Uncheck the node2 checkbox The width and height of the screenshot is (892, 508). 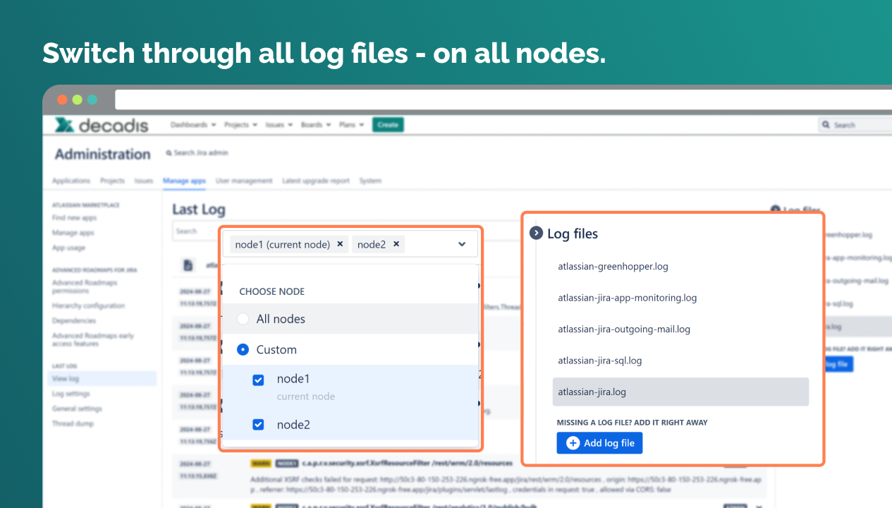(x=258, y=425)
